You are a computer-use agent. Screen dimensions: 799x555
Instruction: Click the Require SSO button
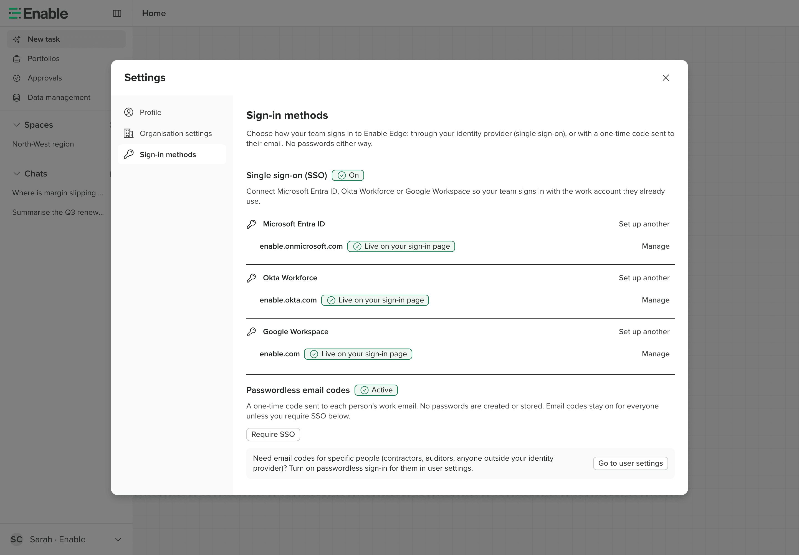pos(273,434)
